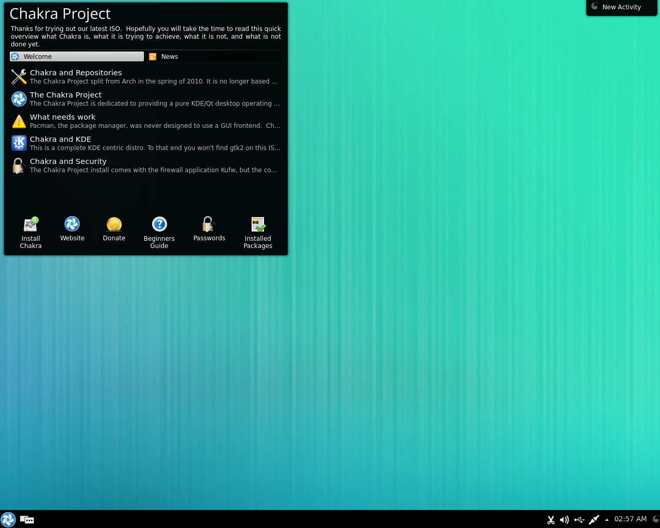
Task: Click the New Activity button
Action: 621,7
